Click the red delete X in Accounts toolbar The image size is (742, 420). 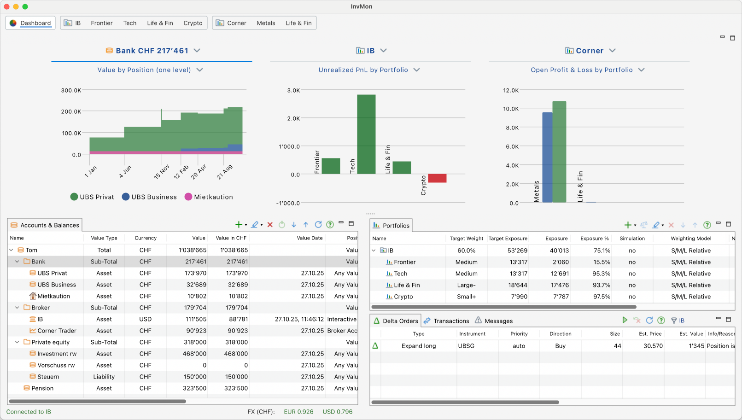[270, 225]
